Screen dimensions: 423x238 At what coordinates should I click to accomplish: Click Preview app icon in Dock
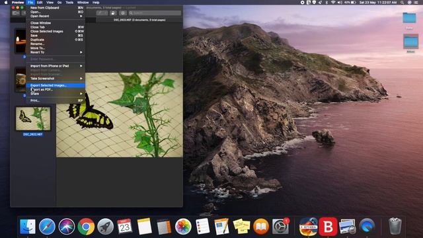348,226
